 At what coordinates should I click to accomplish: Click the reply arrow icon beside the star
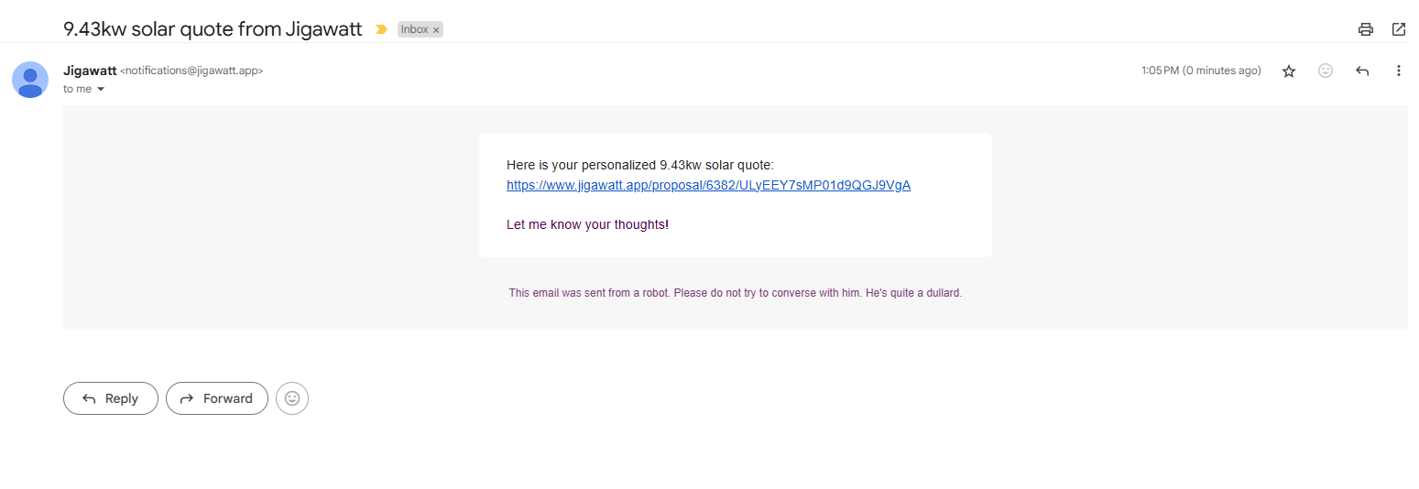pos(1362,71)
